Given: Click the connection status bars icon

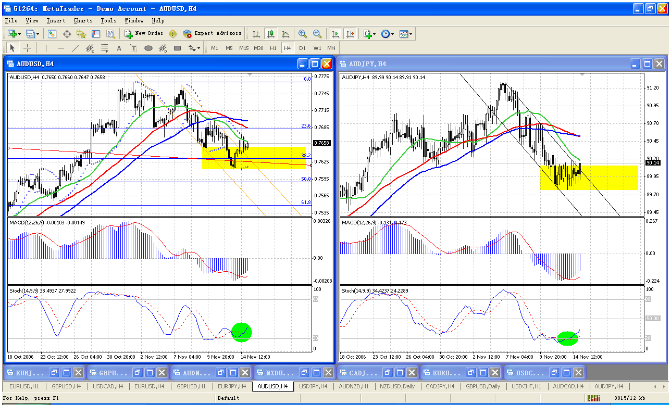Looking at the screenshot, I should 593,398.
